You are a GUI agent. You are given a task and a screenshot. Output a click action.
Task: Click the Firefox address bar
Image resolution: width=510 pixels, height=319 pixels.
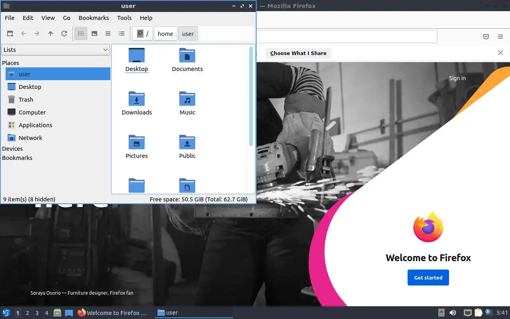click(x=347, y=37)
